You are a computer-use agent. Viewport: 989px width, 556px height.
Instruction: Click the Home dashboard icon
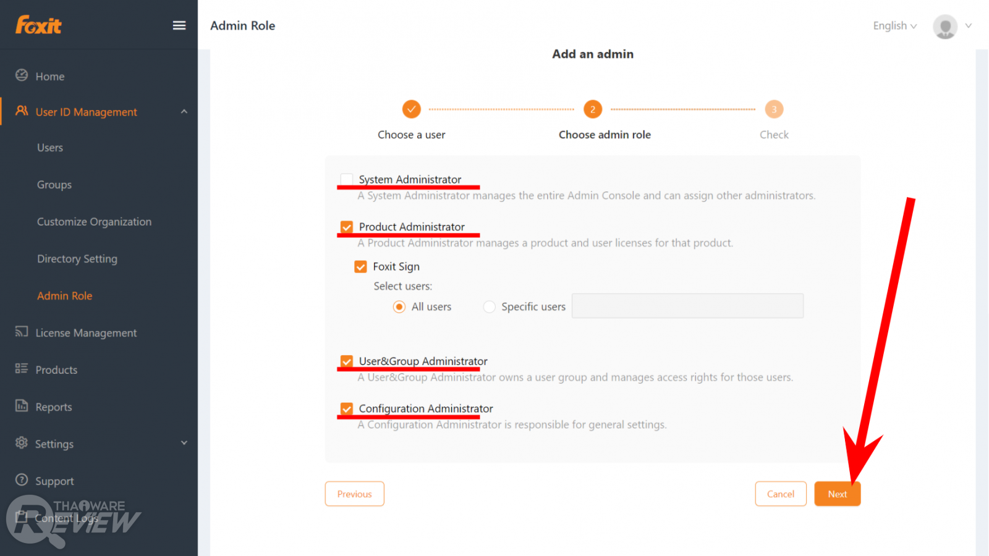(22, 75)
